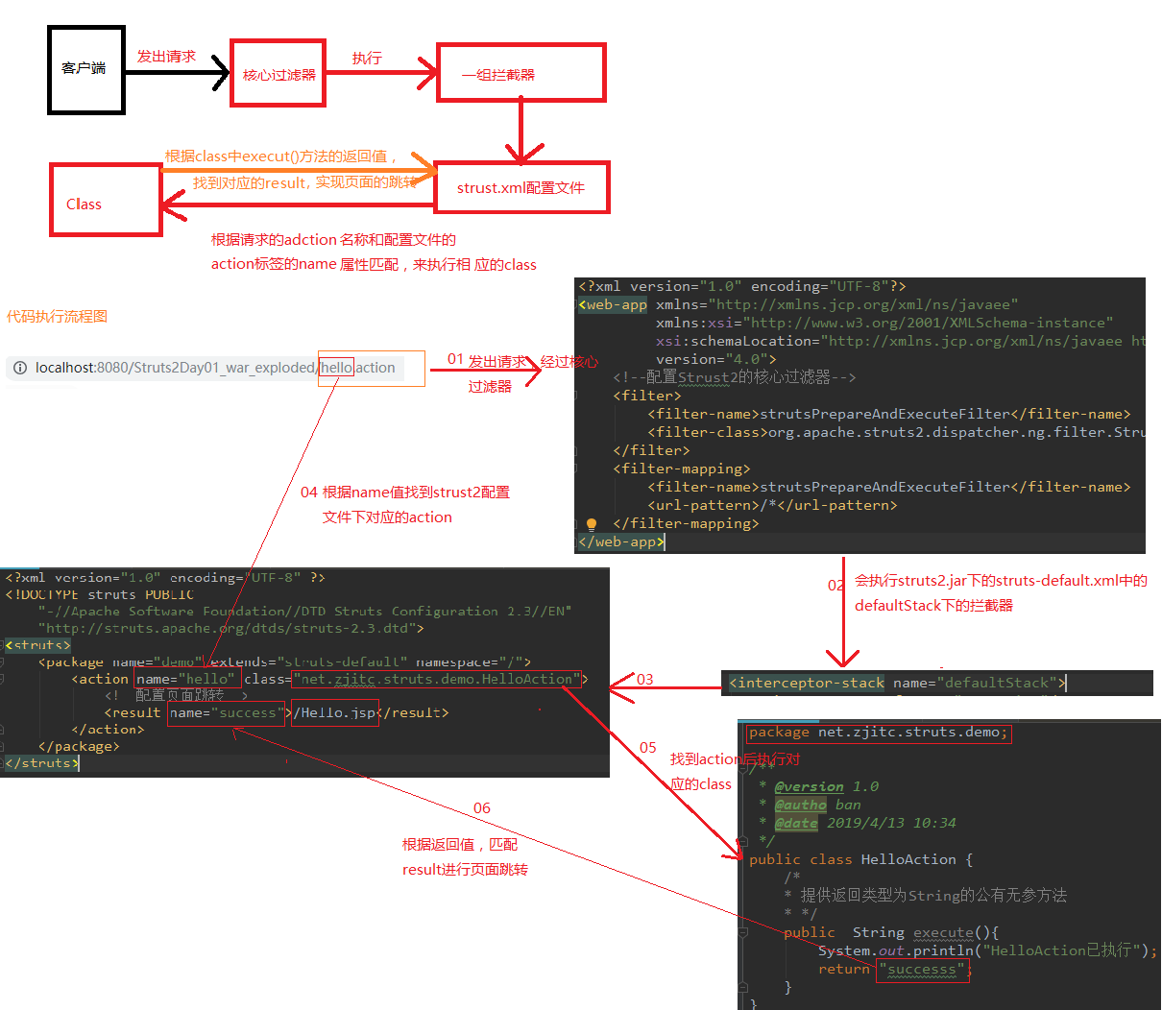Click the @autho ban Javadoc tag
The width and height of the screenshot is (1162, 1010).
click(817, 805)
